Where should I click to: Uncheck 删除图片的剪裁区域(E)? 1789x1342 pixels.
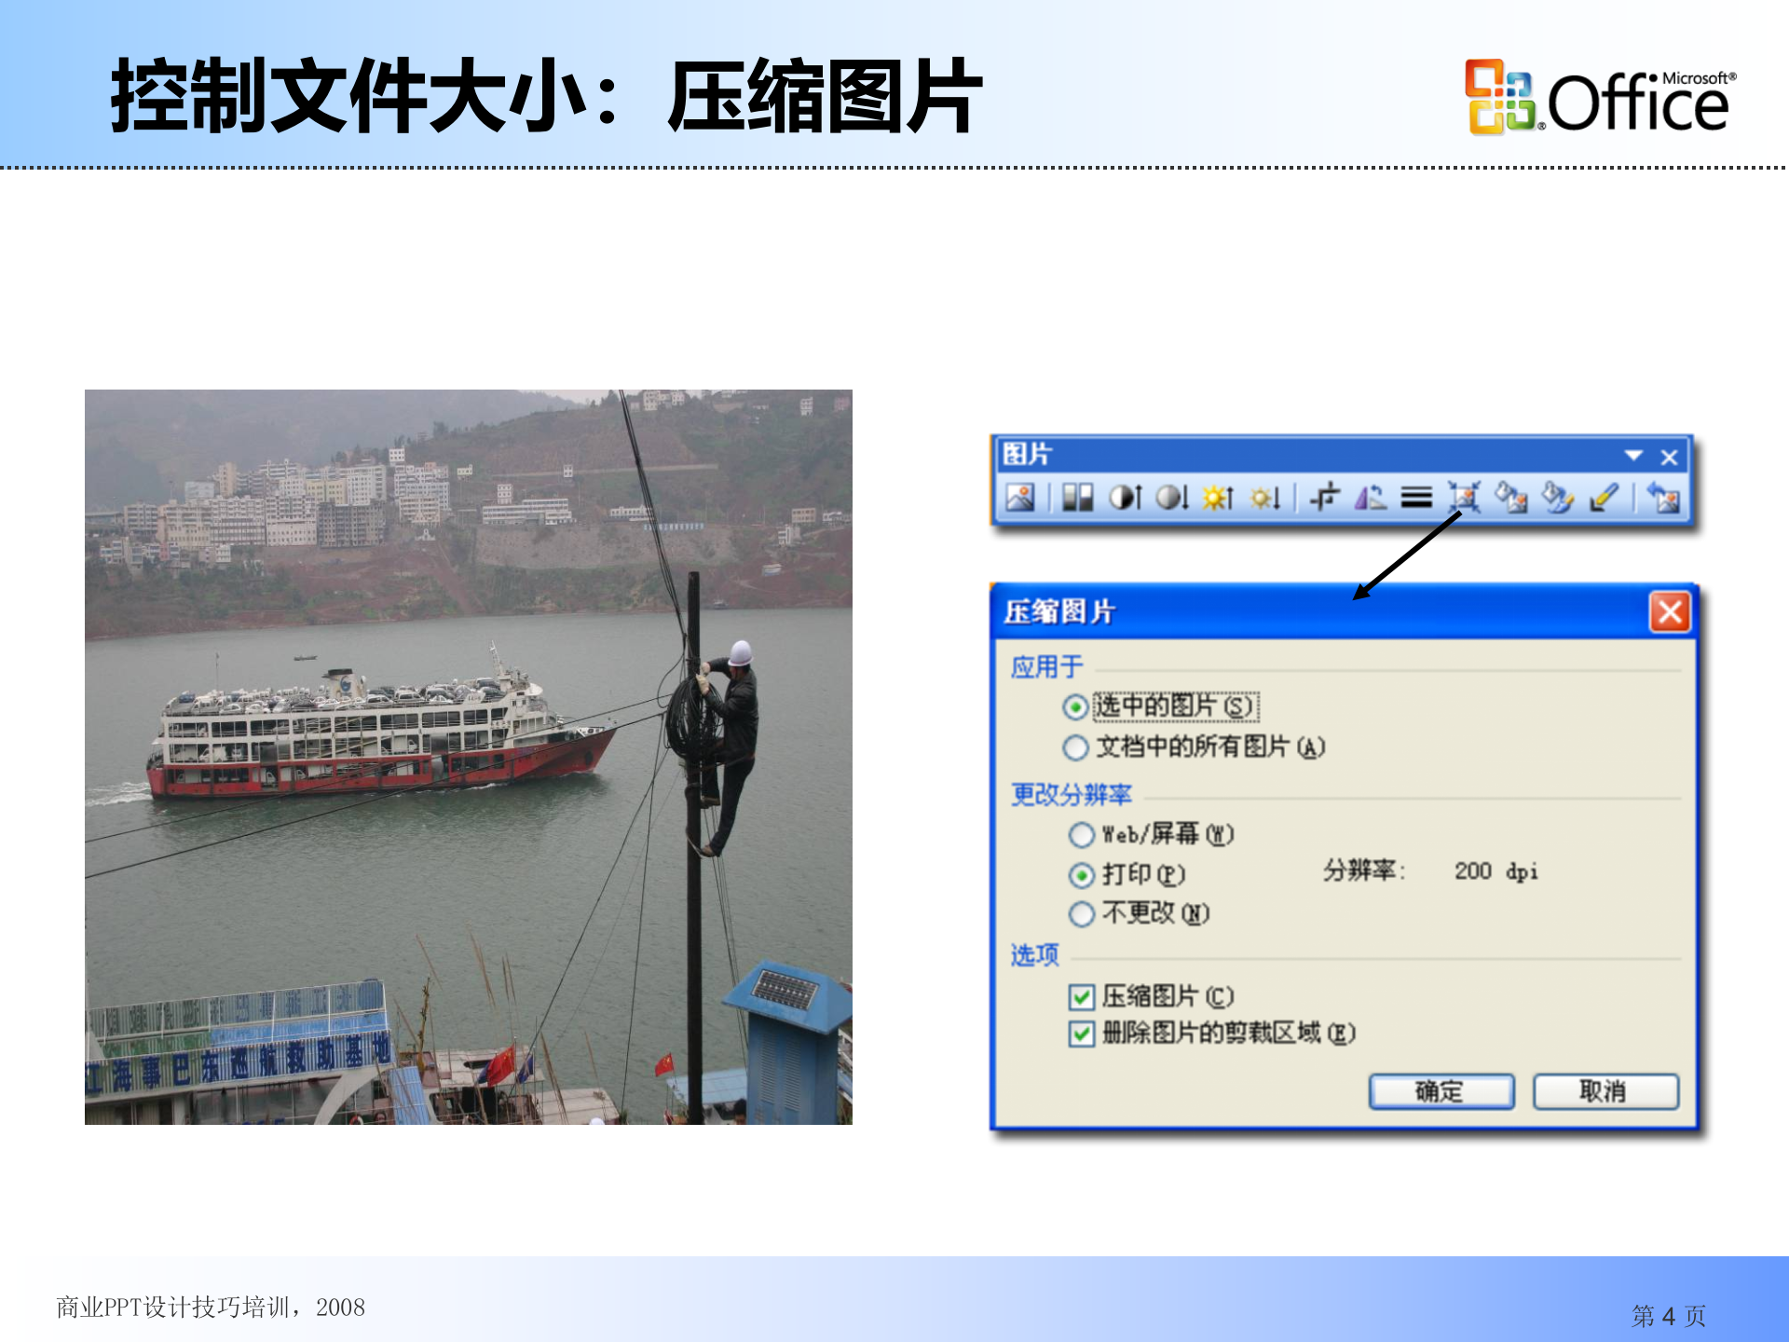point(1084,1033)
